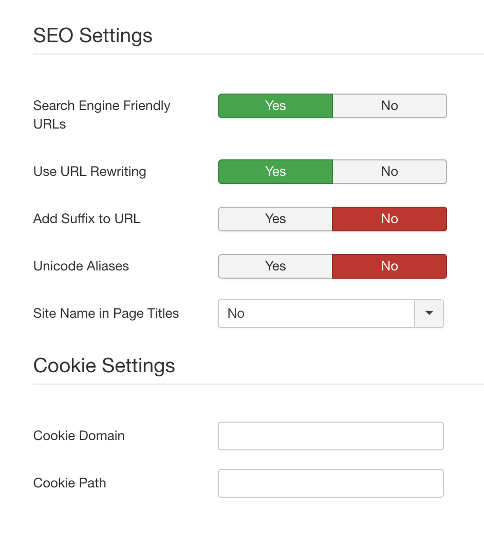Click the Site Name in Page Titles label

pyautogui.click(x=106, y=314)
